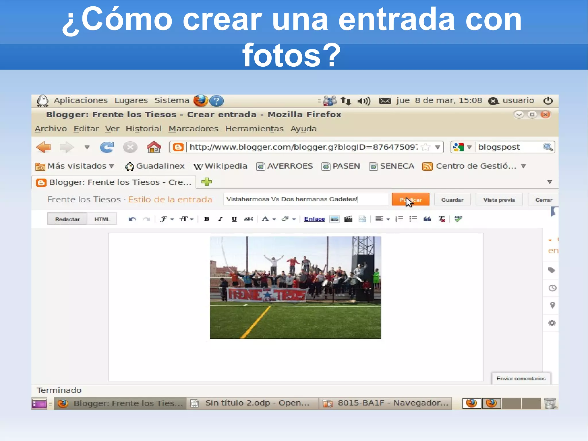588x441 pixels.
Task: Bookmark the page with the star icon
Action: pyautogui.click(x=426, y=147)
